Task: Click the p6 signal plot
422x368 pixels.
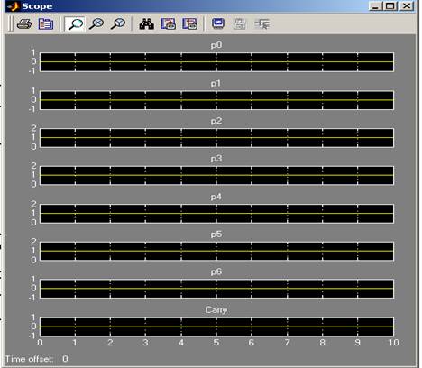Action: coord(216,289)
